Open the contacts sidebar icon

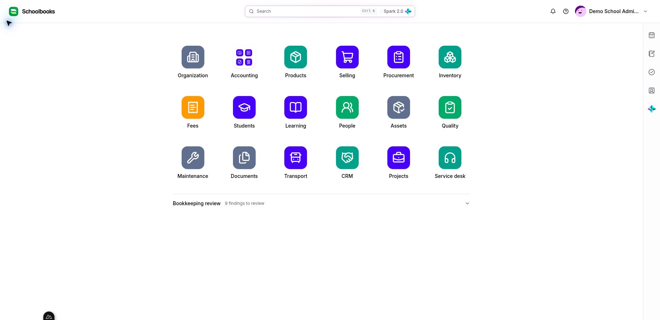pyautogui.click(x=652, y=90)
